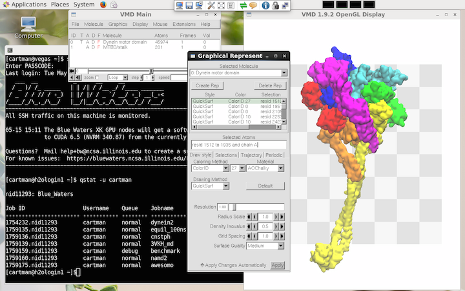Click the orange chat bubble icon
The width and height of the screenshot is (465, 291).
point(253,5)
